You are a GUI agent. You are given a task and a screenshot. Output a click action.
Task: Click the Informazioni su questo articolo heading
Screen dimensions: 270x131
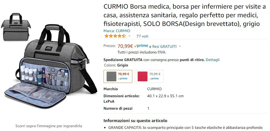click(x=135, y=121)
